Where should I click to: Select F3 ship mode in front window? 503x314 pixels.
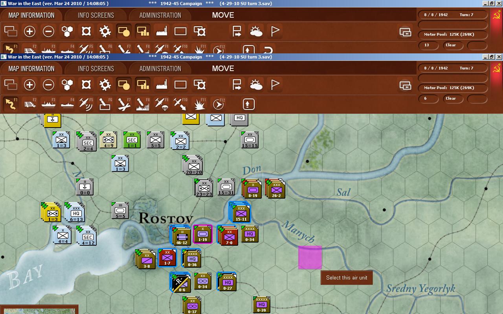[x=48, y=104]
